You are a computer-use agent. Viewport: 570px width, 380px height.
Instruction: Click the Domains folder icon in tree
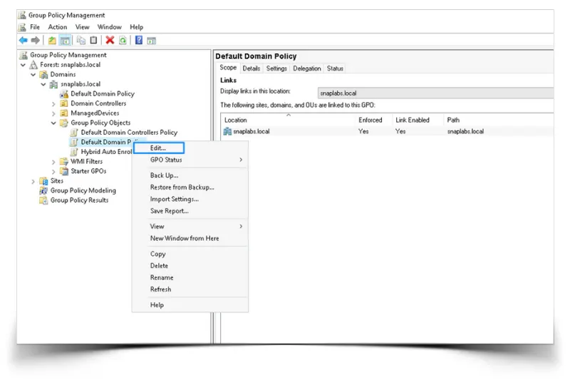[x=43, y=75]
